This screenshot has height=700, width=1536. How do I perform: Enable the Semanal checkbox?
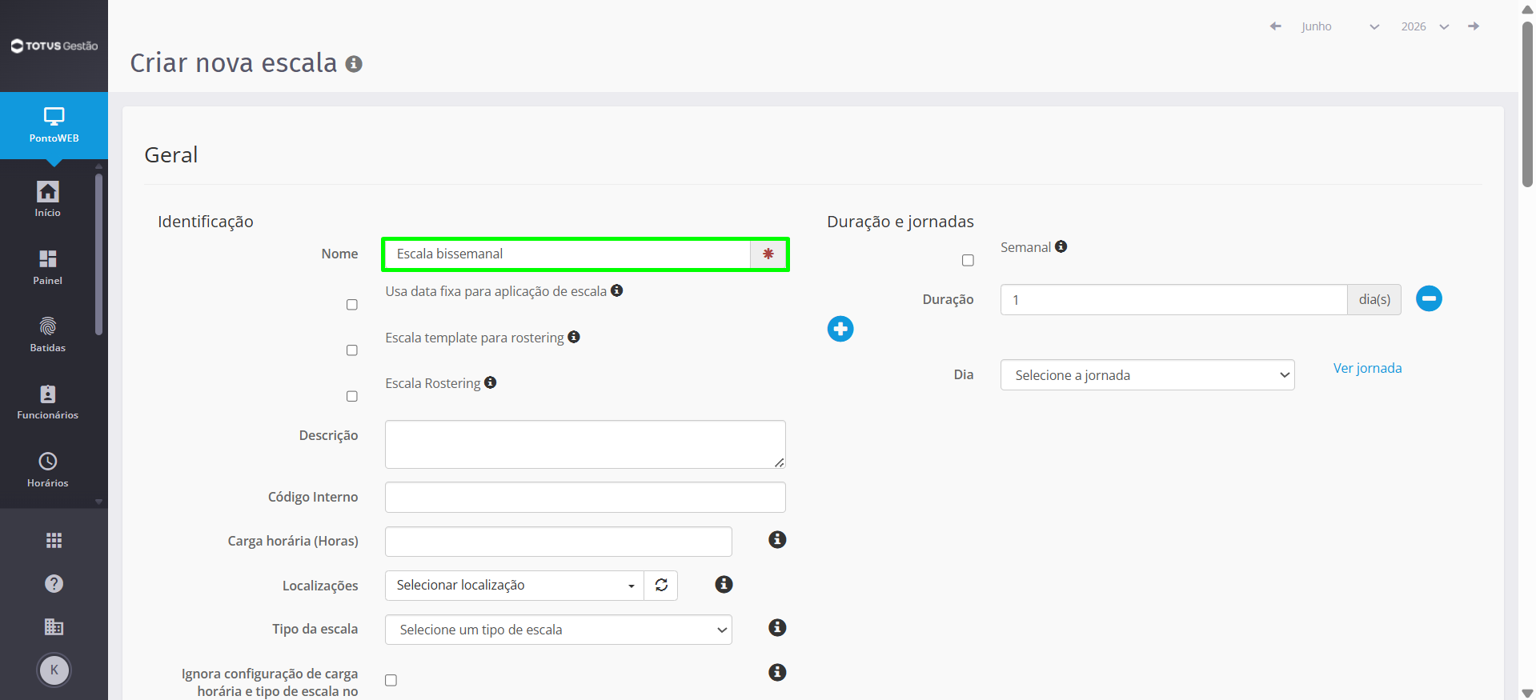(x=968, y=261)
